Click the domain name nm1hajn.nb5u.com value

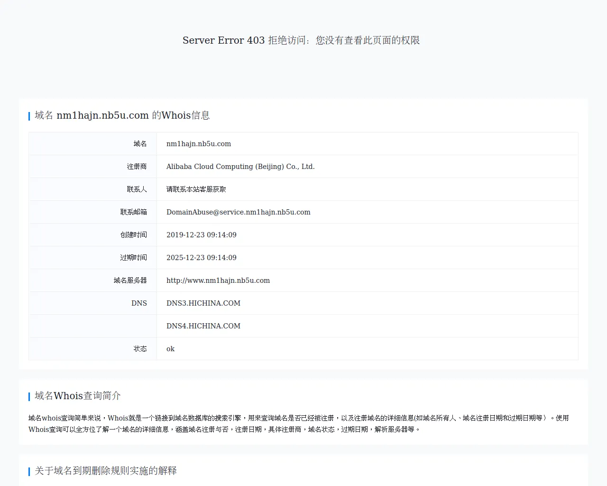(199, 143)
